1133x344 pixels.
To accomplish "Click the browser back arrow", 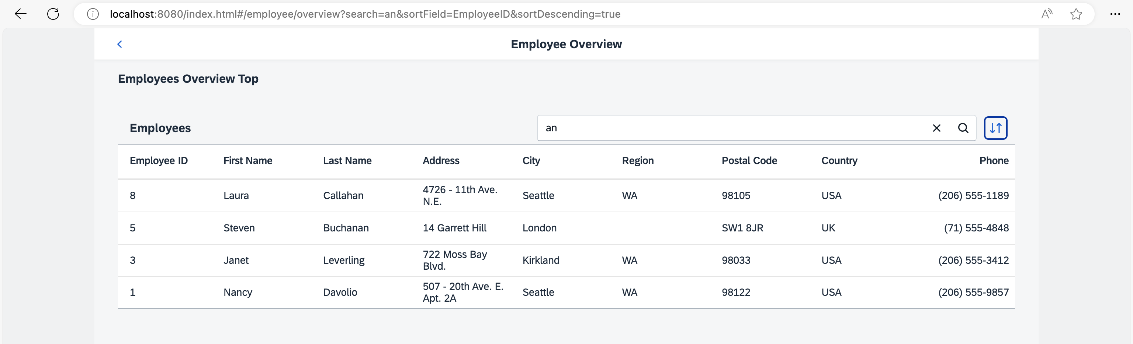I will click(x=21, y=14).
